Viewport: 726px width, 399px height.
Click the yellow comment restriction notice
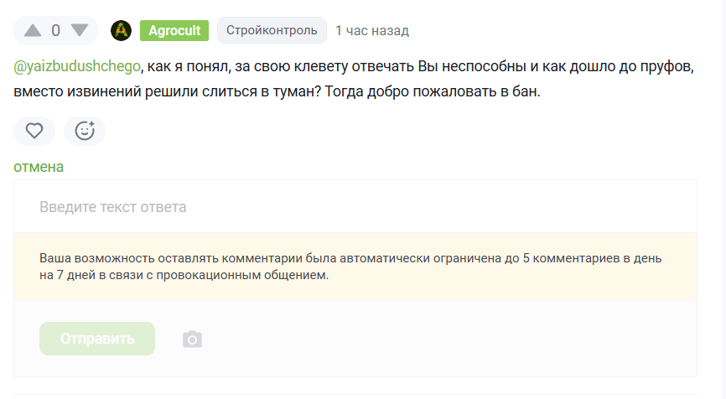click(x=355, y=267)
